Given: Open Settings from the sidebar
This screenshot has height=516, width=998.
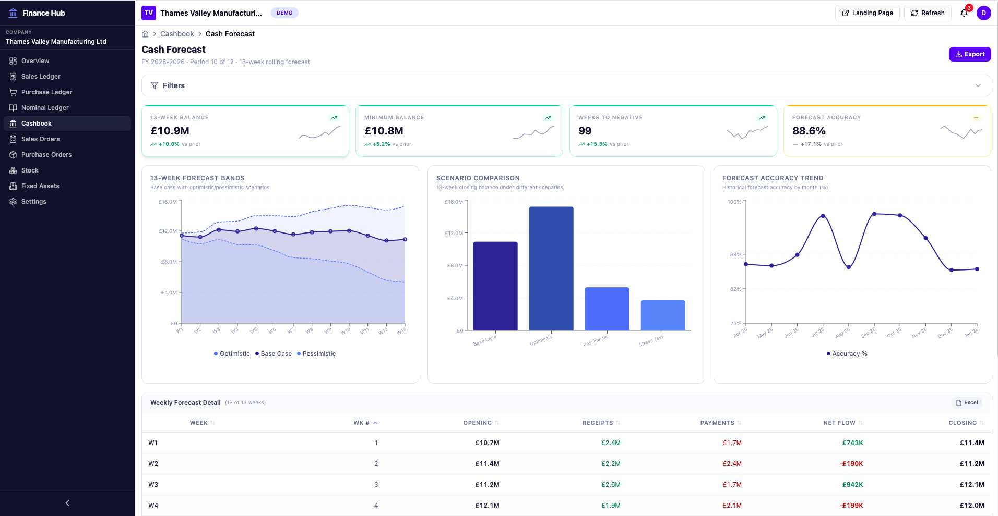Looking at the screenshot, I should [x=33, y=202].
